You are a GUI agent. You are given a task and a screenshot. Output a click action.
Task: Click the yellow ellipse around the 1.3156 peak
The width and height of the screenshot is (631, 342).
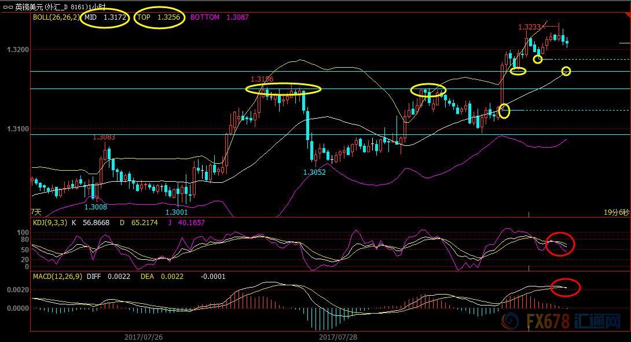(283, 89)
